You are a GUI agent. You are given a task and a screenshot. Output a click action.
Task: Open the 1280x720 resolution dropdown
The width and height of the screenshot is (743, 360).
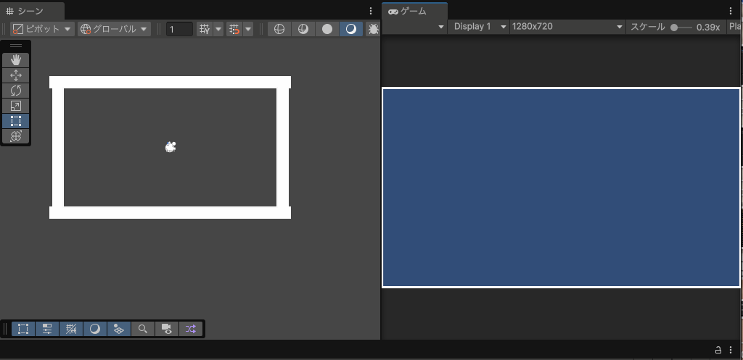567,27
